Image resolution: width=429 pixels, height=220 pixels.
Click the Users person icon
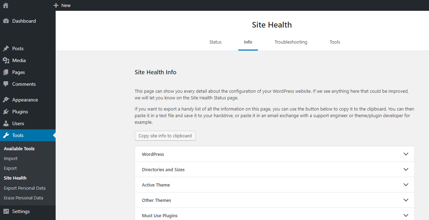point(6,123)
